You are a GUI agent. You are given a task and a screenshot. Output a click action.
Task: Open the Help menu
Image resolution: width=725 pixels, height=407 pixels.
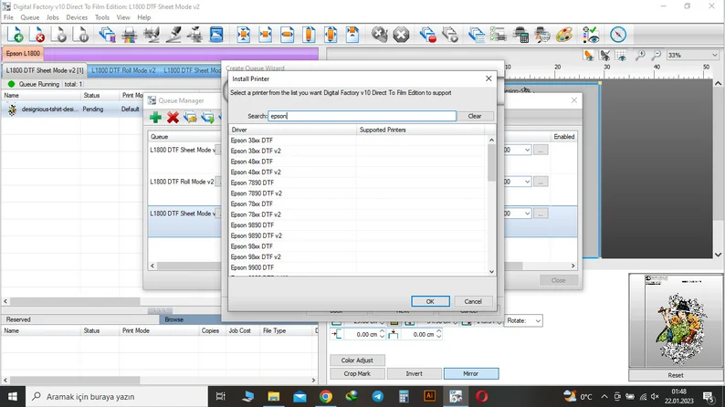coord(143,17)
